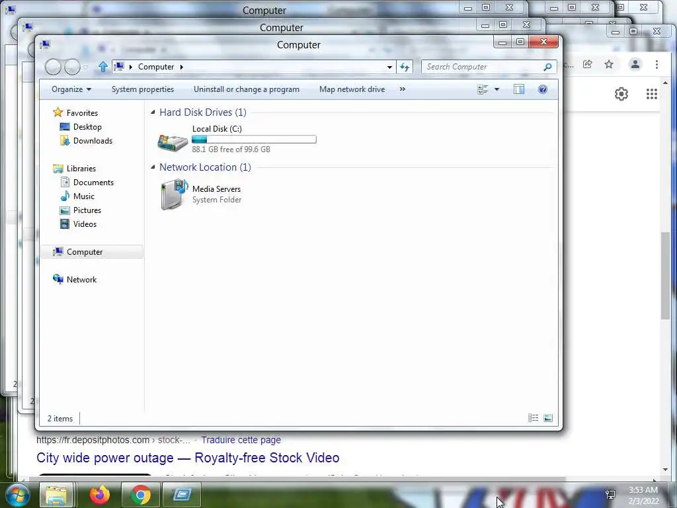The width and height of the screenshot is (677, 508).
Task: Open Google Chrome from the taskbar
Action: tap(140, 495)
